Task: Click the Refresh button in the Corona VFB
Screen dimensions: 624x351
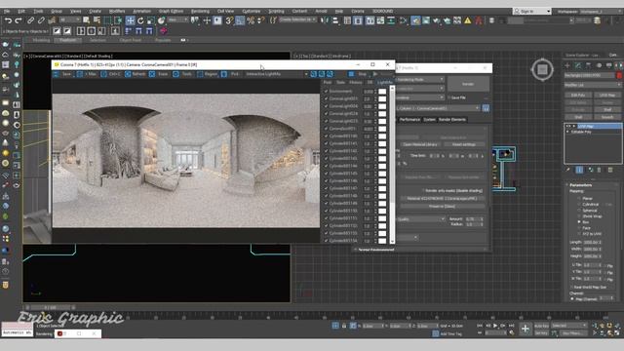Action: click(x=136, y=74)
